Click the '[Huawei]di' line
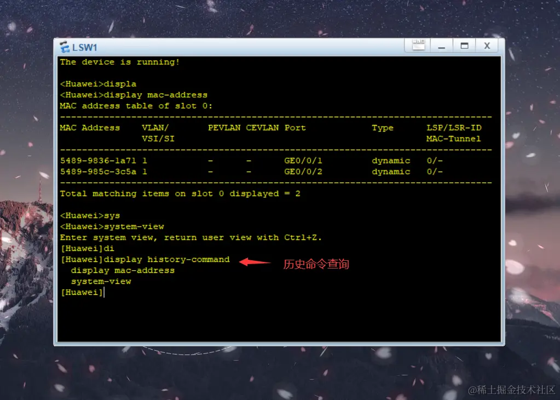This screenshot has height=400, width=560. [87, 248]
